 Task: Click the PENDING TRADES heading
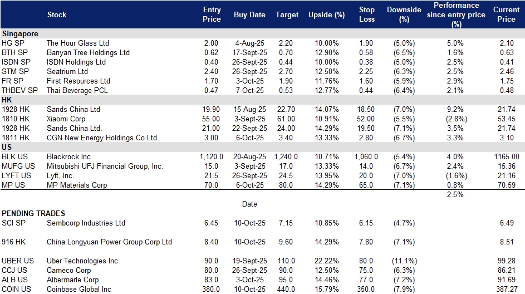point(33,213)
